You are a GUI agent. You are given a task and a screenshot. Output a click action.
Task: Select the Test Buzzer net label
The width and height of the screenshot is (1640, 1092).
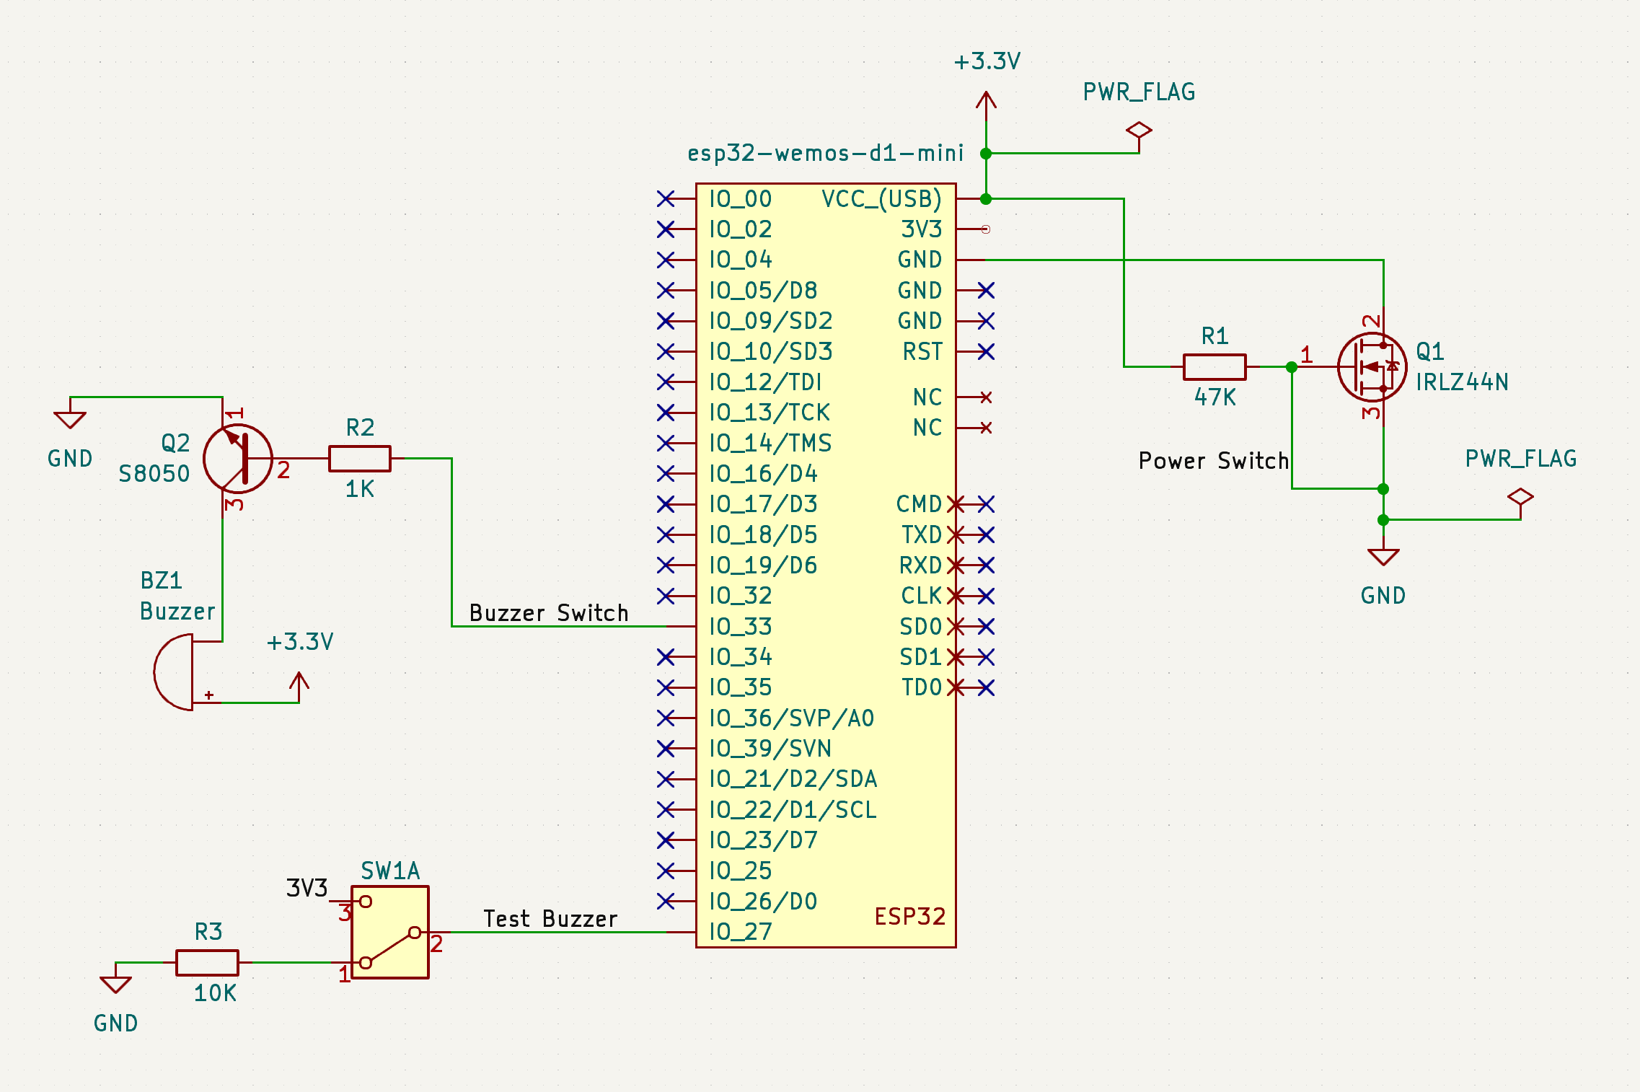tap(550, 918)
